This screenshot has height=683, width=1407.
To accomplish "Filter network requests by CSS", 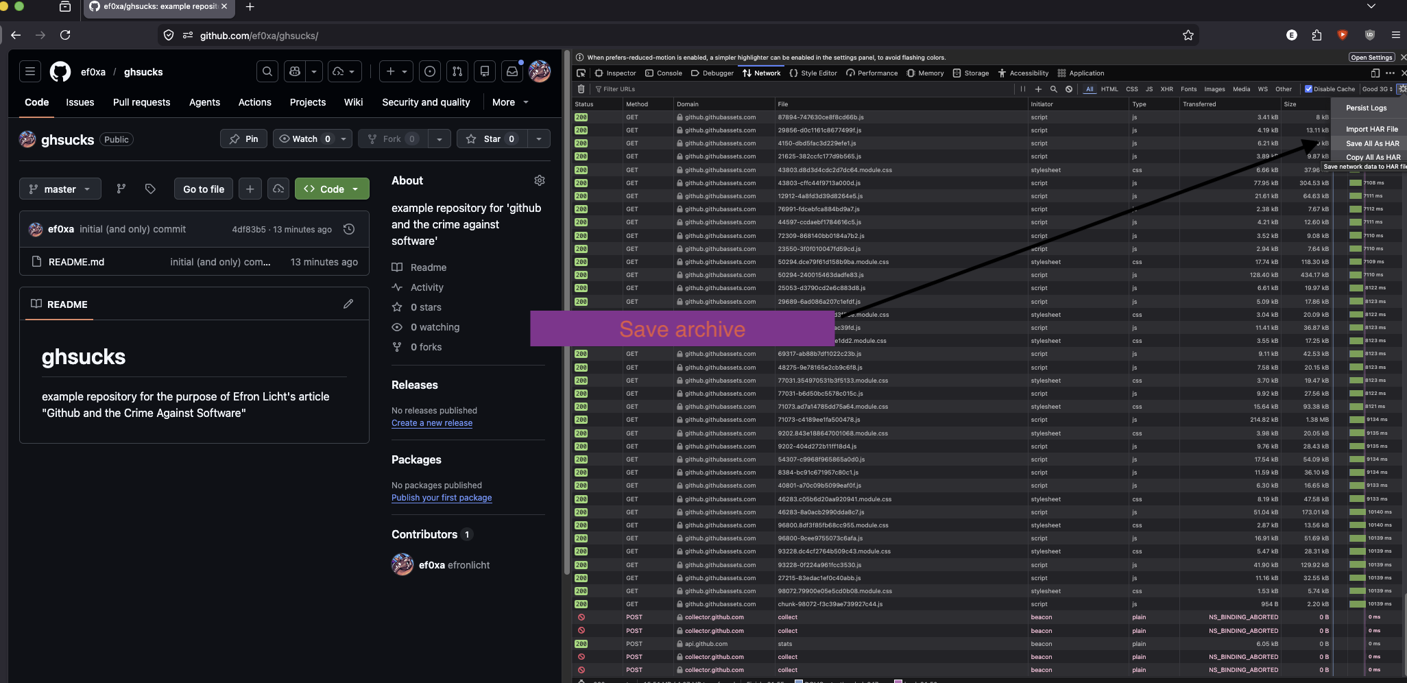I will [x=1132, y=89].
